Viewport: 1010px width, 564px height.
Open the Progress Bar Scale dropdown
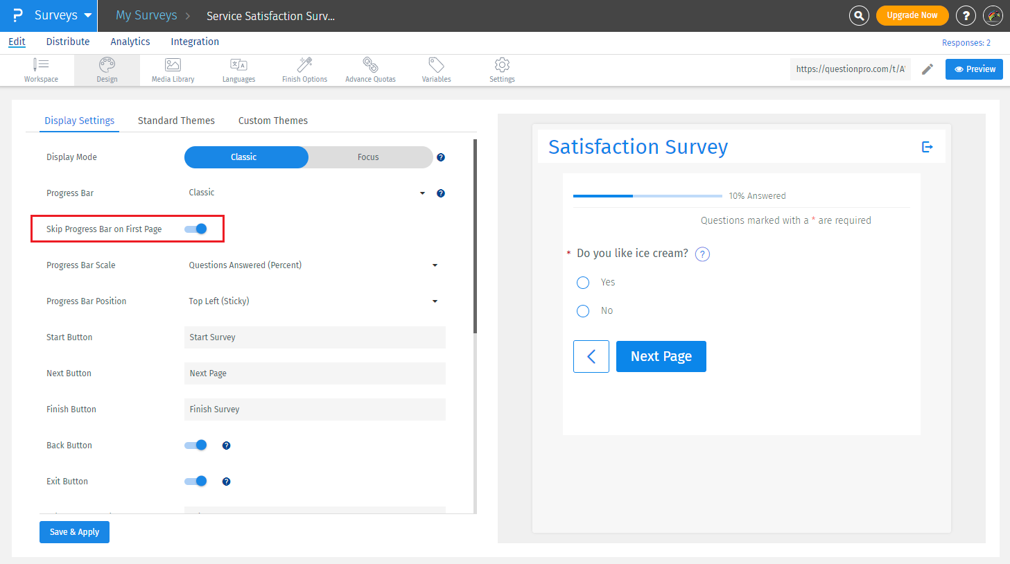(x=435, y=265)
